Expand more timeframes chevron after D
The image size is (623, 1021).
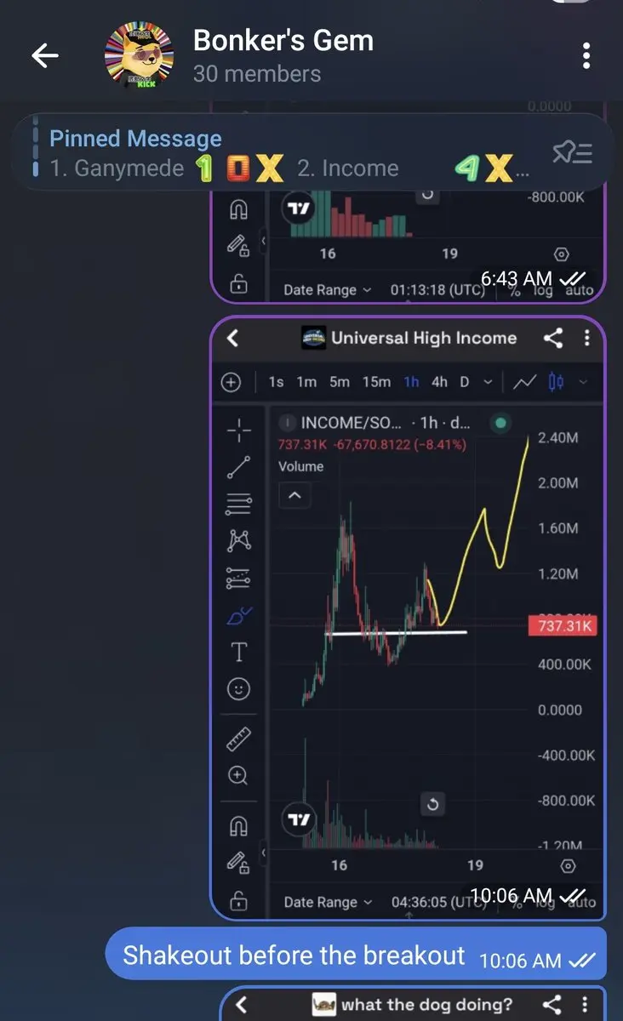[x=488, y=383]
